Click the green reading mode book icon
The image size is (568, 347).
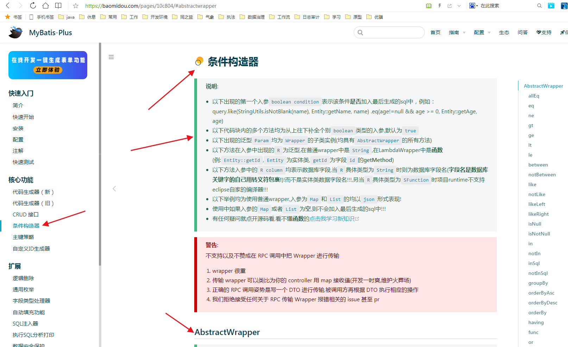point(429,6)
